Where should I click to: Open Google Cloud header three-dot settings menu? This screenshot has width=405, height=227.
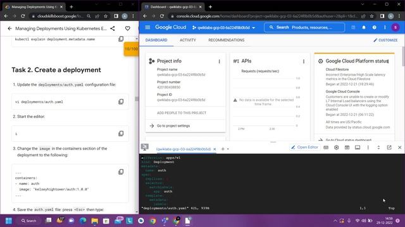pos(385,27)
